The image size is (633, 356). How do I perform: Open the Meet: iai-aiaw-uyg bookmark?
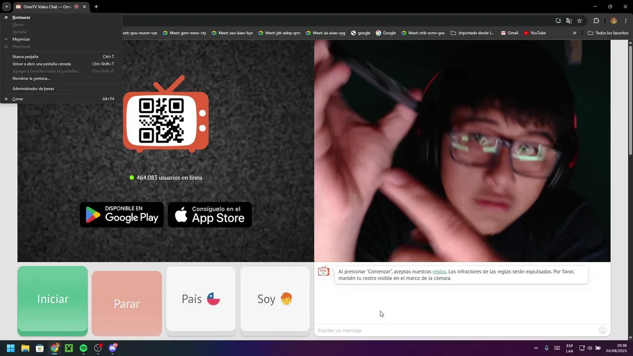click(x=325, y=33)
